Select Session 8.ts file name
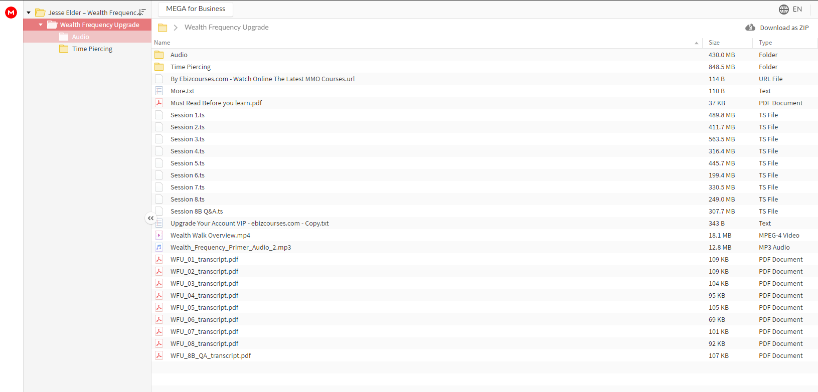This screenshot has height=392, width=818. click(188, 199)
